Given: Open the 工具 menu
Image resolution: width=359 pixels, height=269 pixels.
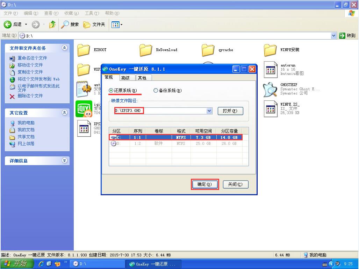Looking at the screenshot, I should [x=91, y=13].
